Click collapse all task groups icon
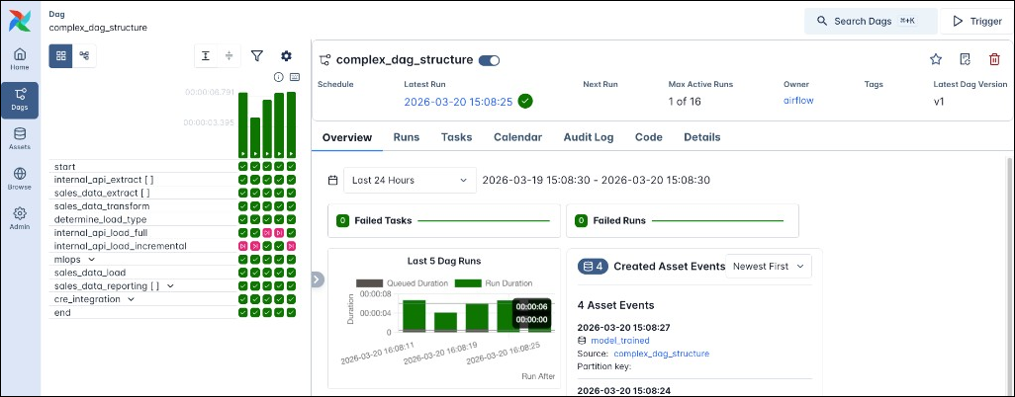 pyautogui.click(x=229, y=56)
